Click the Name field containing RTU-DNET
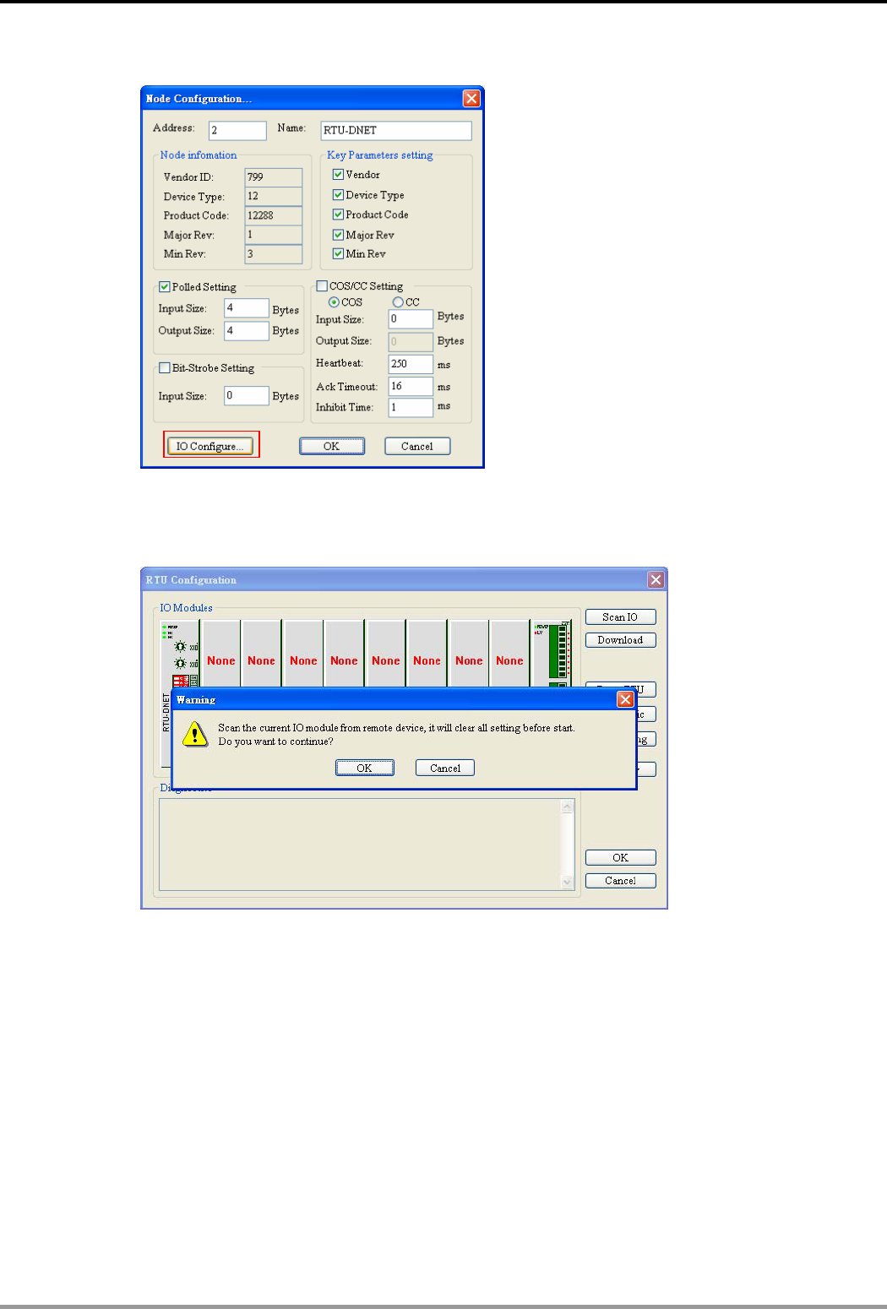The height and width of the screenshot is (1309, 887). tap(395, 130)
